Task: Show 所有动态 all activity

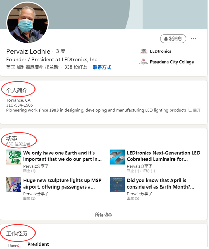Action: point(103,214)
